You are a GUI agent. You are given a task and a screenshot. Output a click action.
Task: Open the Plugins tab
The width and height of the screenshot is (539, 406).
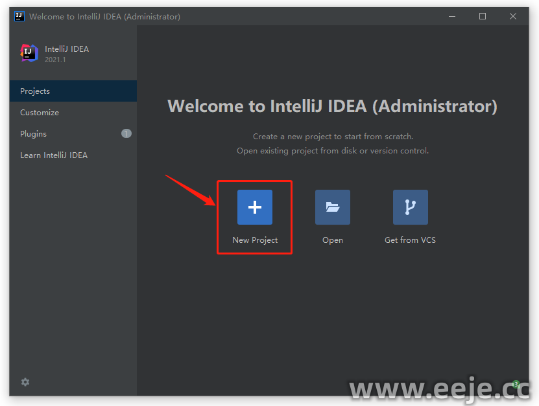33,134
